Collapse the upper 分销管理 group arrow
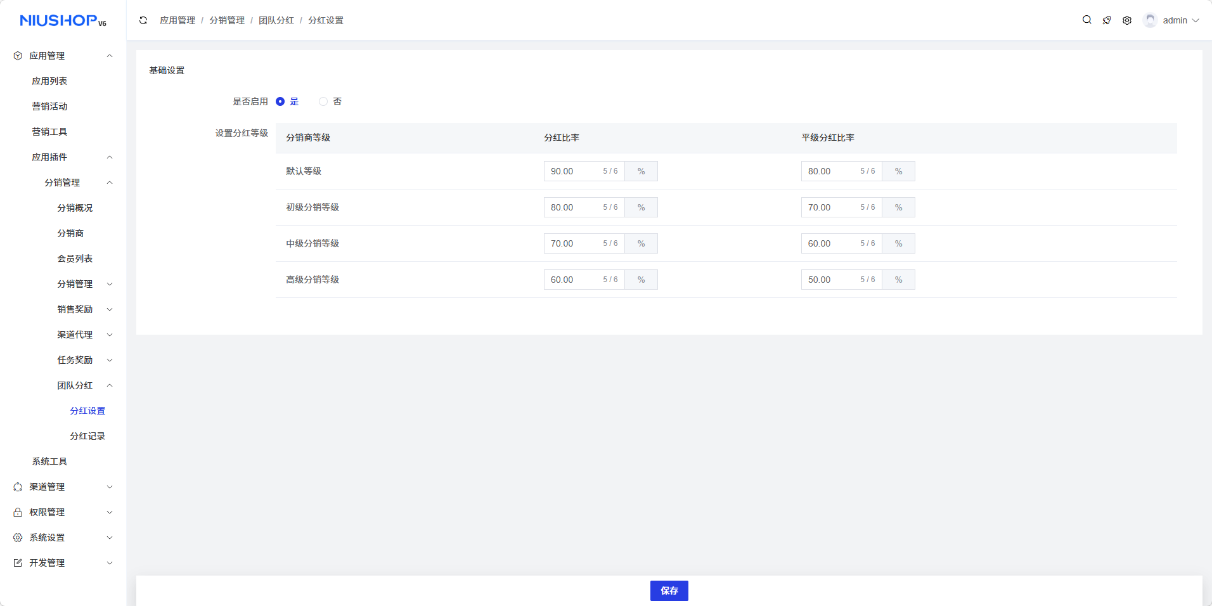Screen dimensions: 1212x606 click(110, 183)
